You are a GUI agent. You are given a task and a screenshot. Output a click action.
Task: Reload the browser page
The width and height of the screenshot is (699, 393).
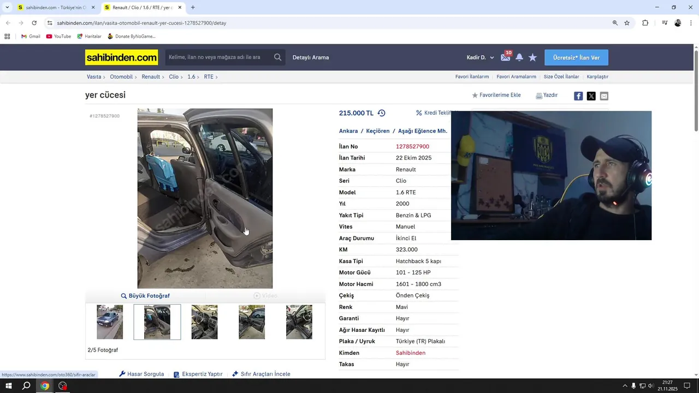[34, 23]
